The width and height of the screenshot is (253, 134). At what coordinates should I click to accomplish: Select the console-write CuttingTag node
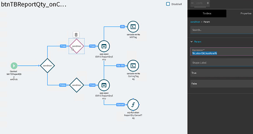point(133,66)
